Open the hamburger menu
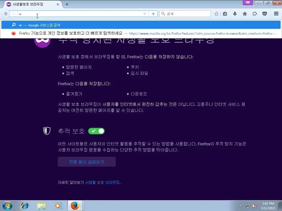The height and width of the screenshot is (211, 282). pos(276,14)
